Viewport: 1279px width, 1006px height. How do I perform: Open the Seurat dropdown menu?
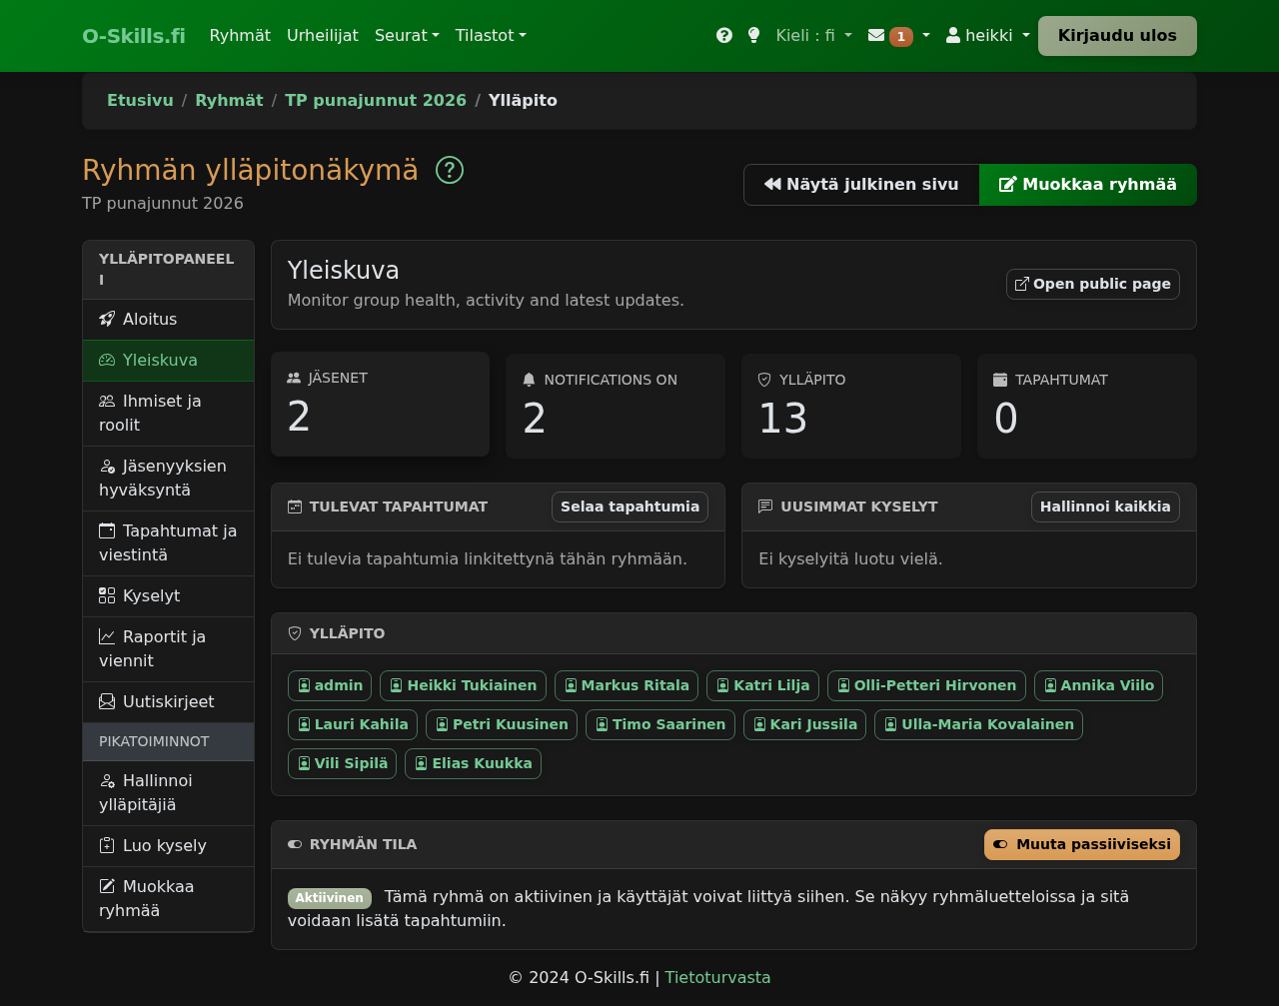(x=407, y=35)
